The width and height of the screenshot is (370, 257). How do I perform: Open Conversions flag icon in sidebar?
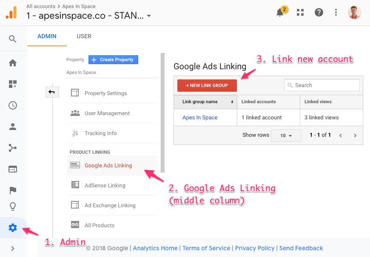(13, 190)
